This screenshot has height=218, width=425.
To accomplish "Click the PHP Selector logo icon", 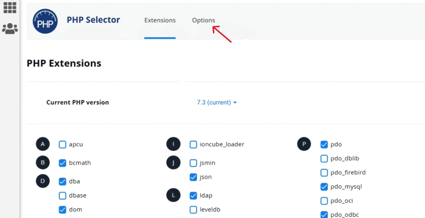I will [x=45, y=21].
